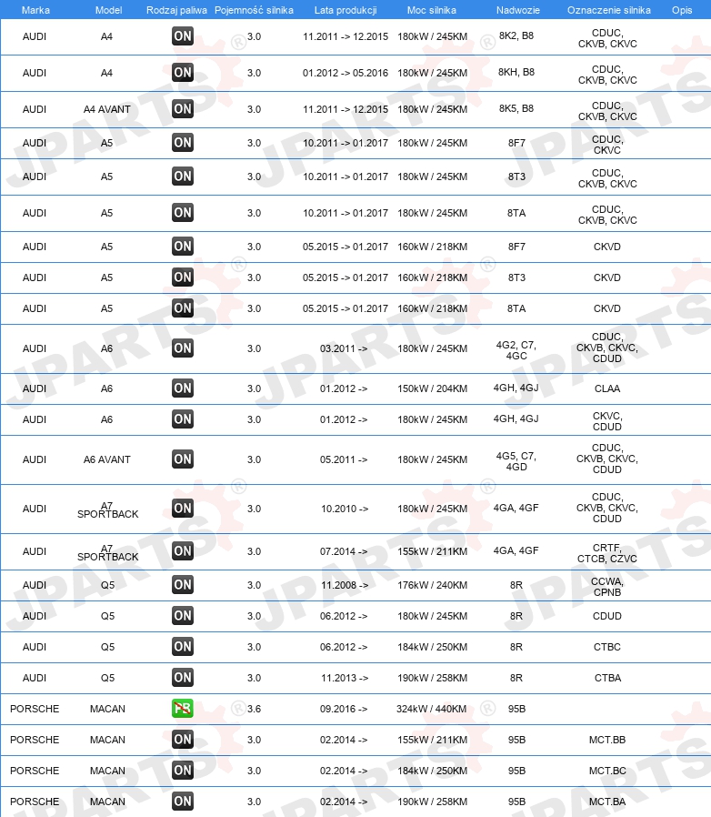The height and width of the screenshot is (817, 711).
Task: Click the ON icon in the Q5 CTBC row
Action: 183,647
